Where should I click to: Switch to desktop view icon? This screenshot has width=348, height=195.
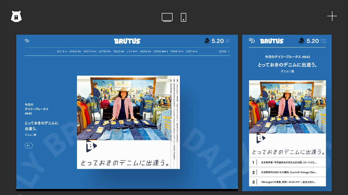coord(167,17)
